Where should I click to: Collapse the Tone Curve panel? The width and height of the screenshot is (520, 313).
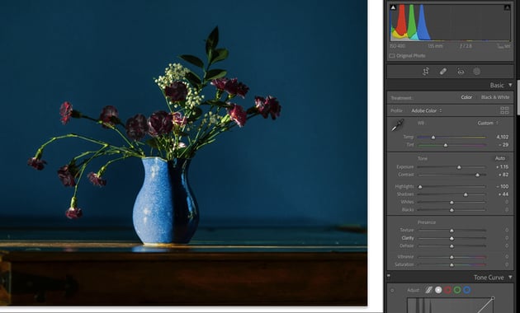(x=510, y=278)
